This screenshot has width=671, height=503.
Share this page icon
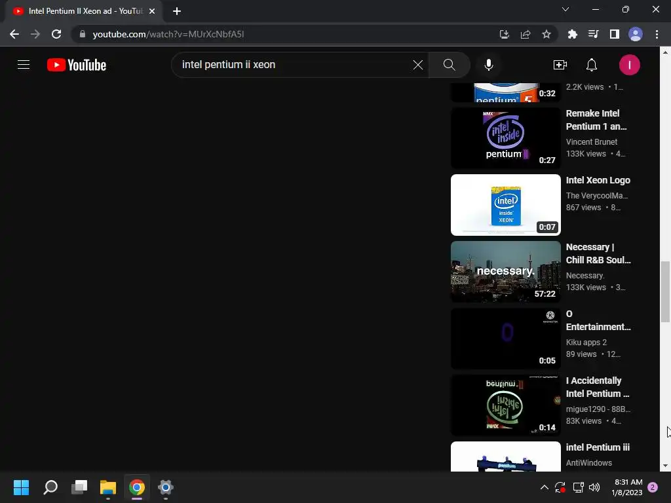(x=526, y=34)
